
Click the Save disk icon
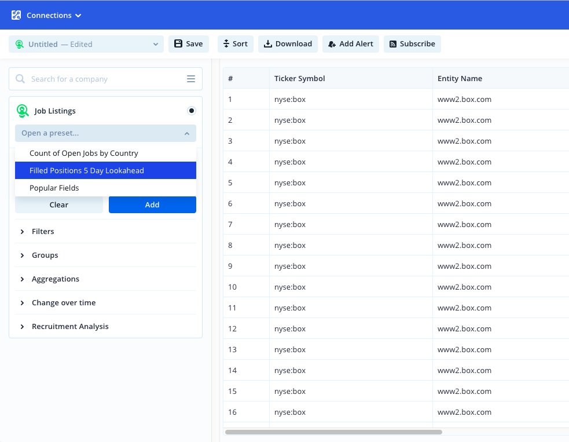pyautogui.click(x=178, y=43)
